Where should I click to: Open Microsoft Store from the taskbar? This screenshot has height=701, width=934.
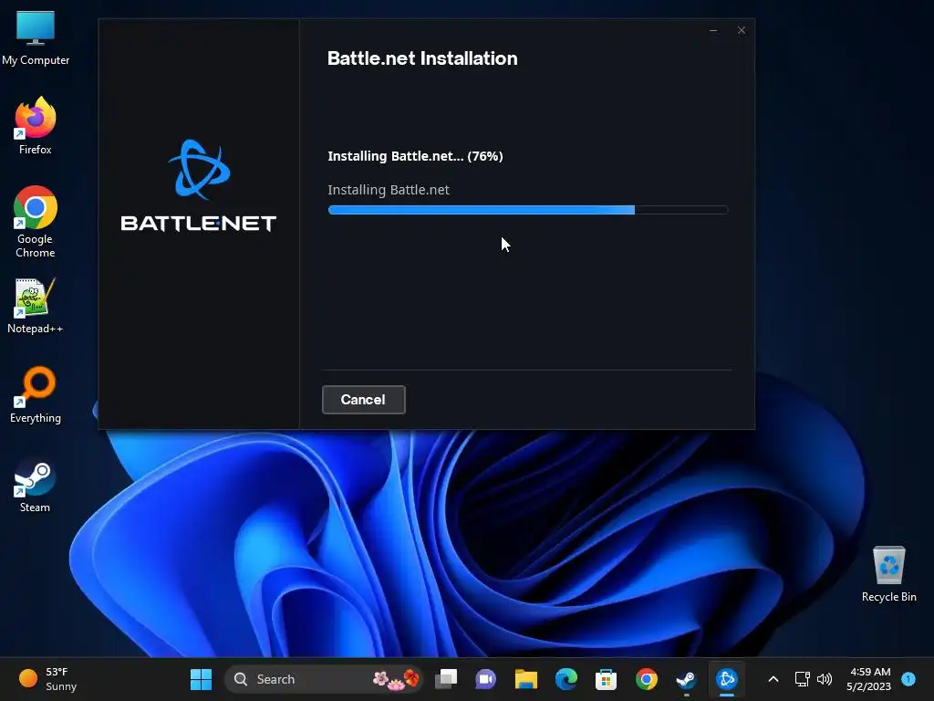(606, 679)
